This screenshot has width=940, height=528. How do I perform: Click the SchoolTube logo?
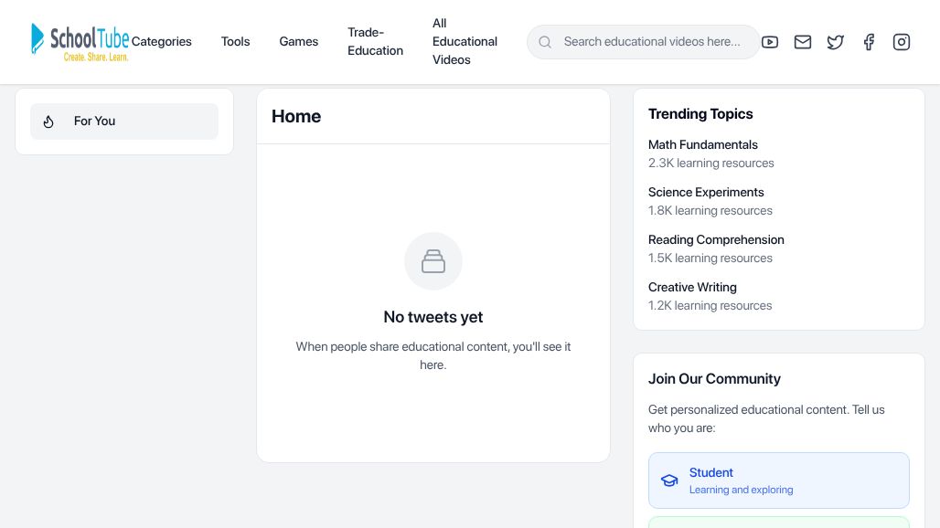(80, 42)
